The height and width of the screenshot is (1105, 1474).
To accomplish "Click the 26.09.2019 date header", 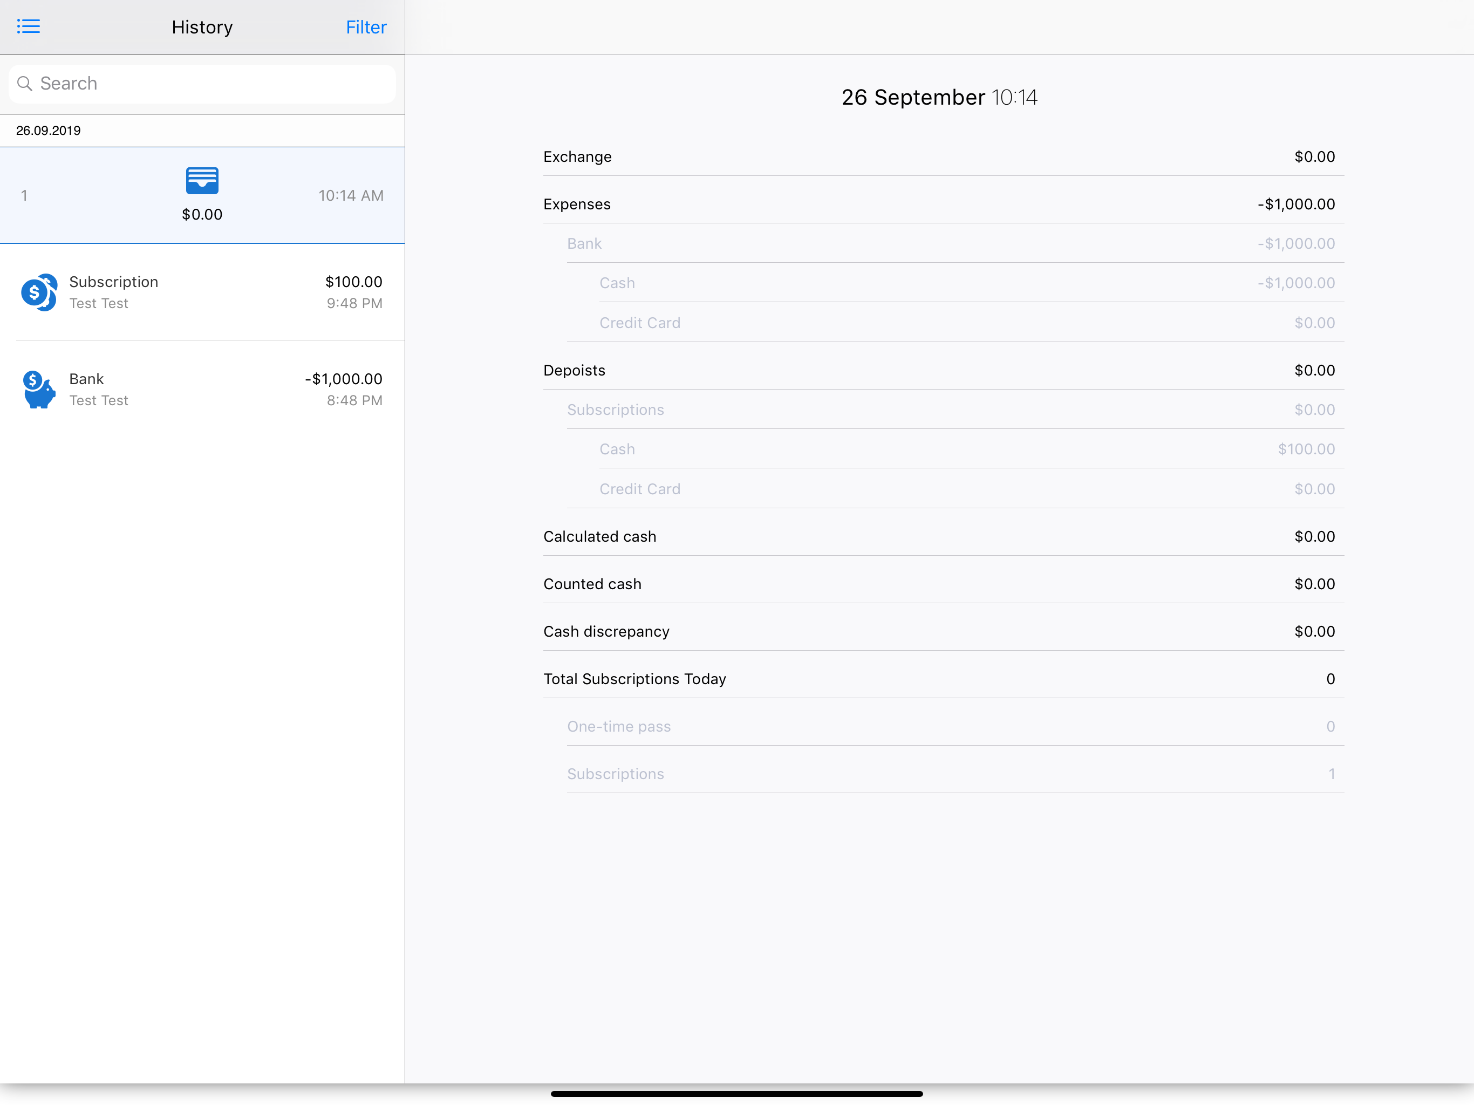I will [x=49, y=131].
